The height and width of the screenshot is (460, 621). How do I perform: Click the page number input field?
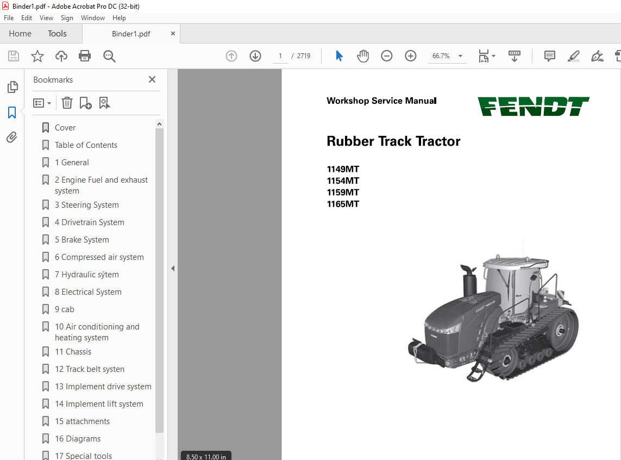pyautogui.click(x=280, y=56)
